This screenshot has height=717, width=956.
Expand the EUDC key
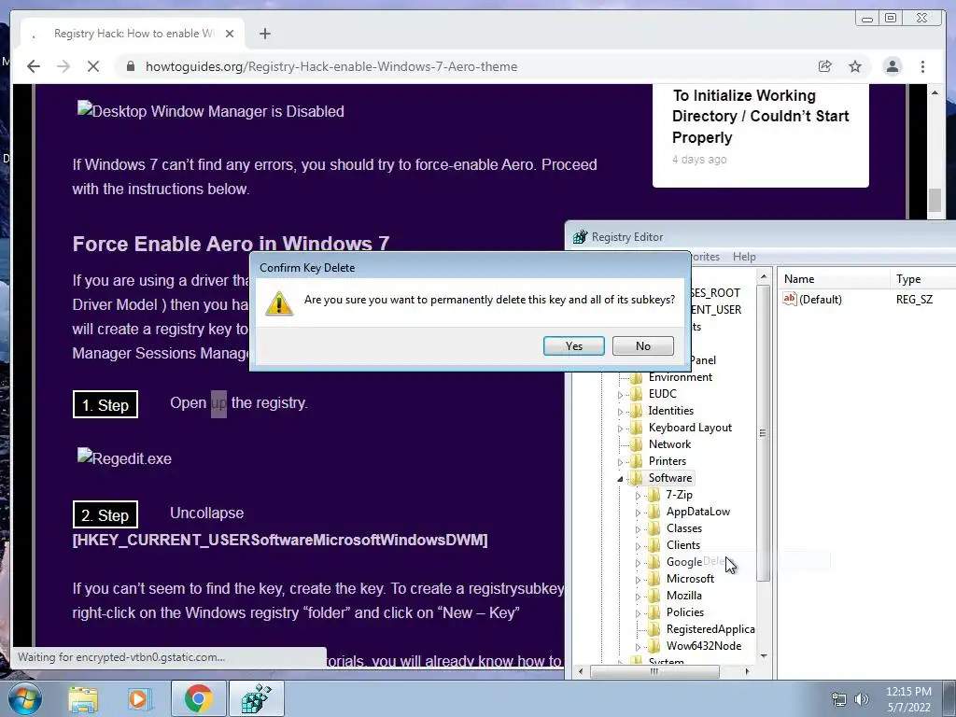click(620, 395)
